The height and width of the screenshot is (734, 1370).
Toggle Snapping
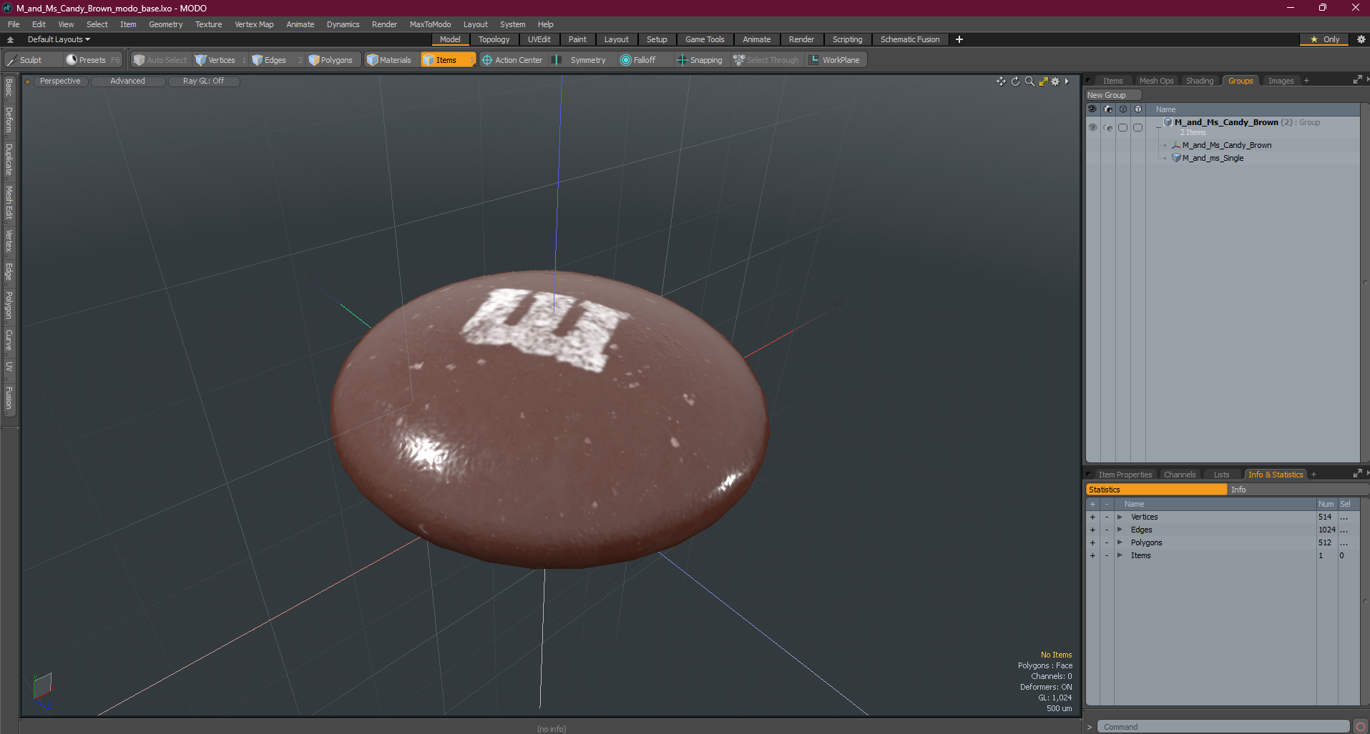700,60
